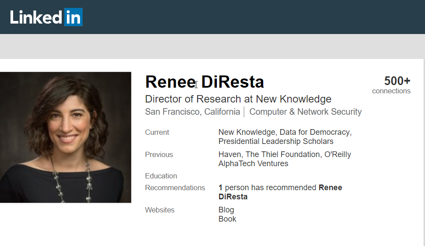Click the LinkedIn logo in header
Viewport: 425px width, 246px height.
click(x=46, y=17)
